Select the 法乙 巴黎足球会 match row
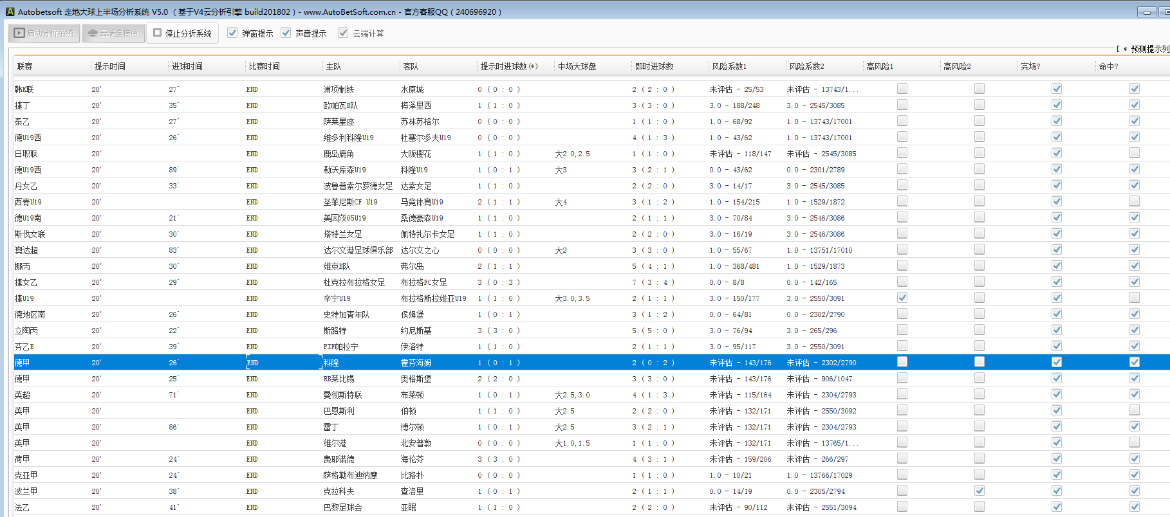This screenshot has height=517, width=1170. [342, 507]
